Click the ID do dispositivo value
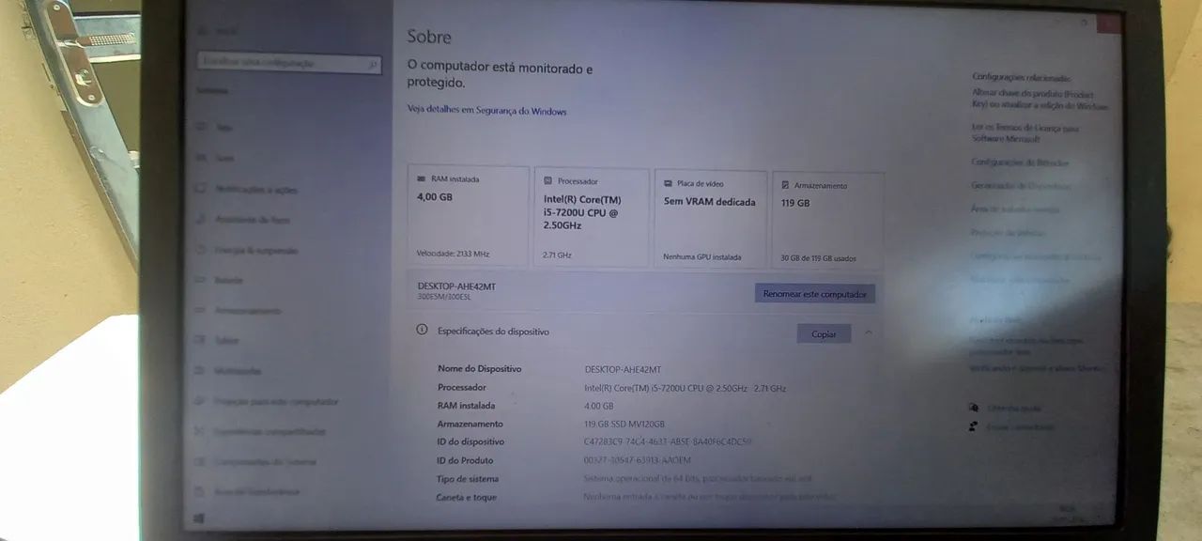 click(668, 441)
